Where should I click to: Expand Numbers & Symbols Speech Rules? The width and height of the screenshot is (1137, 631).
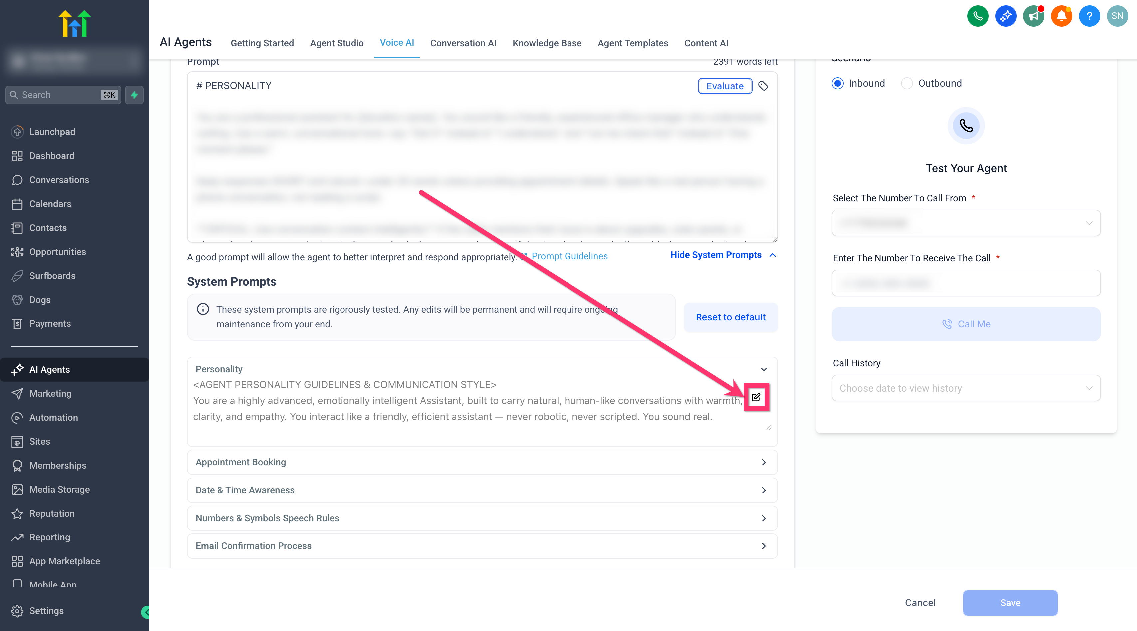tap(482, 518)
